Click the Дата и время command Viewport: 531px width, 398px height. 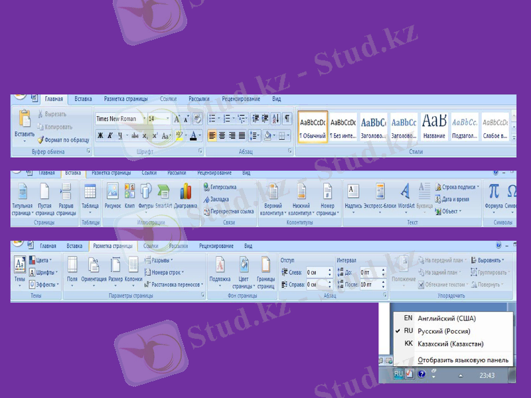point(453,200)
